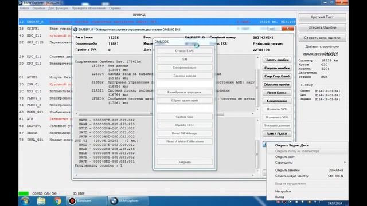Click BMW logo icon in DMEBFF_R dialog title
Viewport: 367px width, 206px height.
(x=75, y=29)
